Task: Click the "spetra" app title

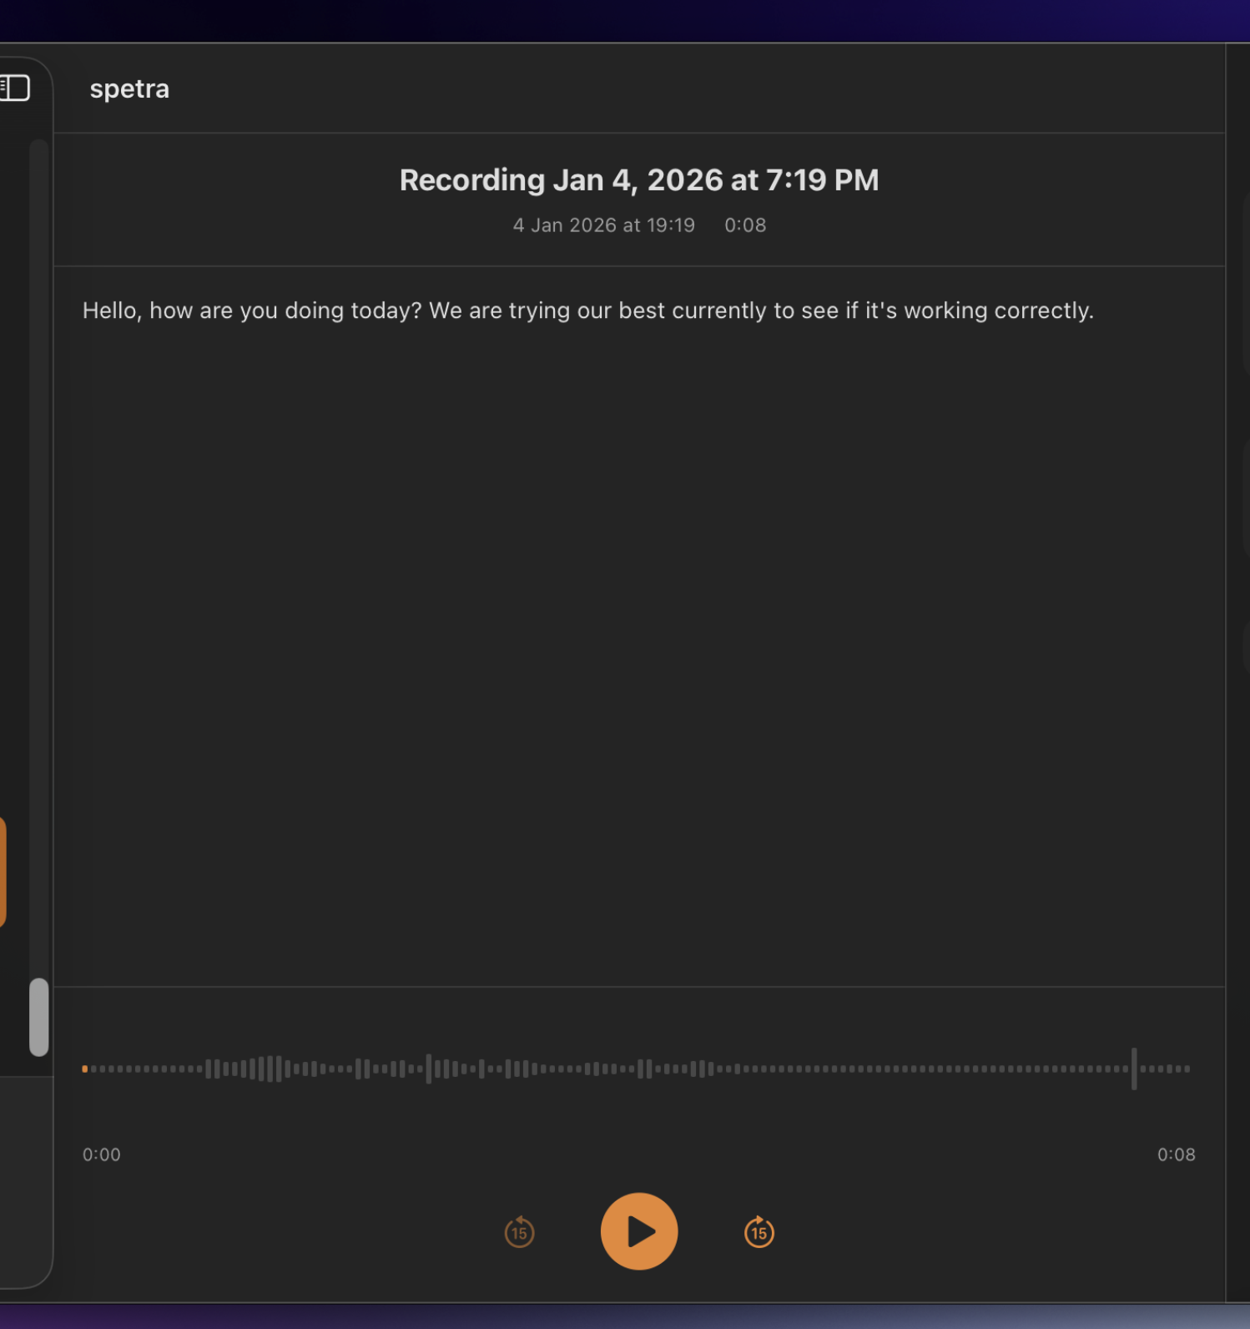Action: (129, 88)
